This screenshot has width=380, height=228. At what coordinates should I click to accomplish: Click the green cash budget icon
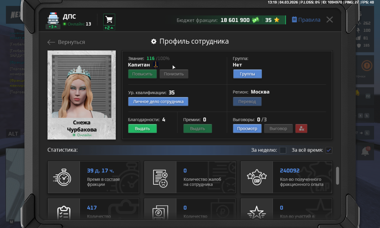pyautogui.click(x=255, y=20)
